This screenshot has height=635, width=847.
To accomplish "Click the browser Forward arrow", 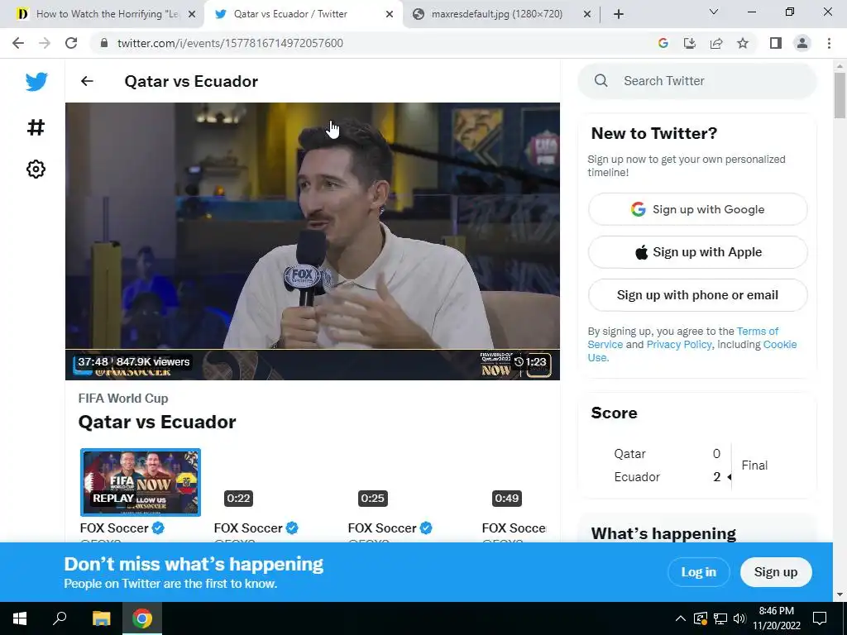I will pyautogui.click(x=45, y=43).
